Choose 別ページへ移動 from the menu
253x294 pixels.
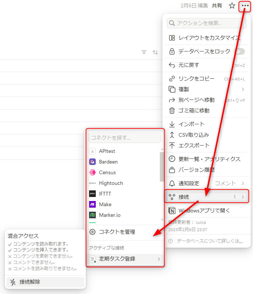207,100
